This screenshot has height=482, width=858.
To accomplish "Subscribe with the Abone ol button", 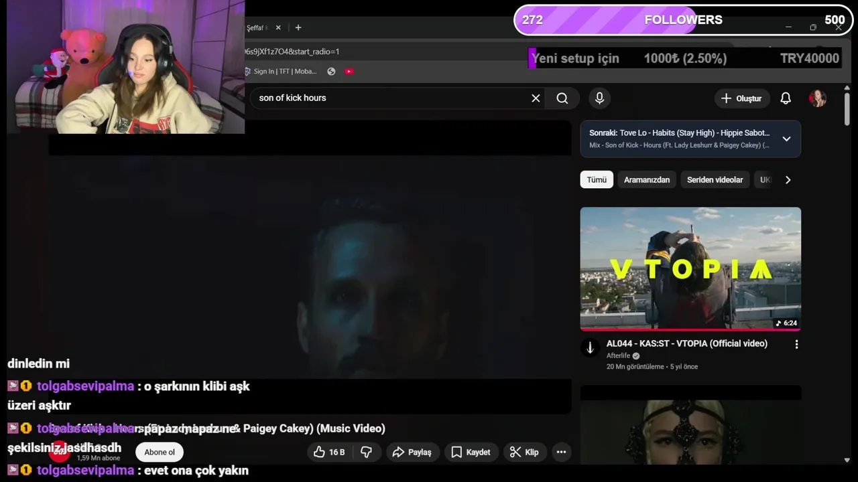I will 160,452.
